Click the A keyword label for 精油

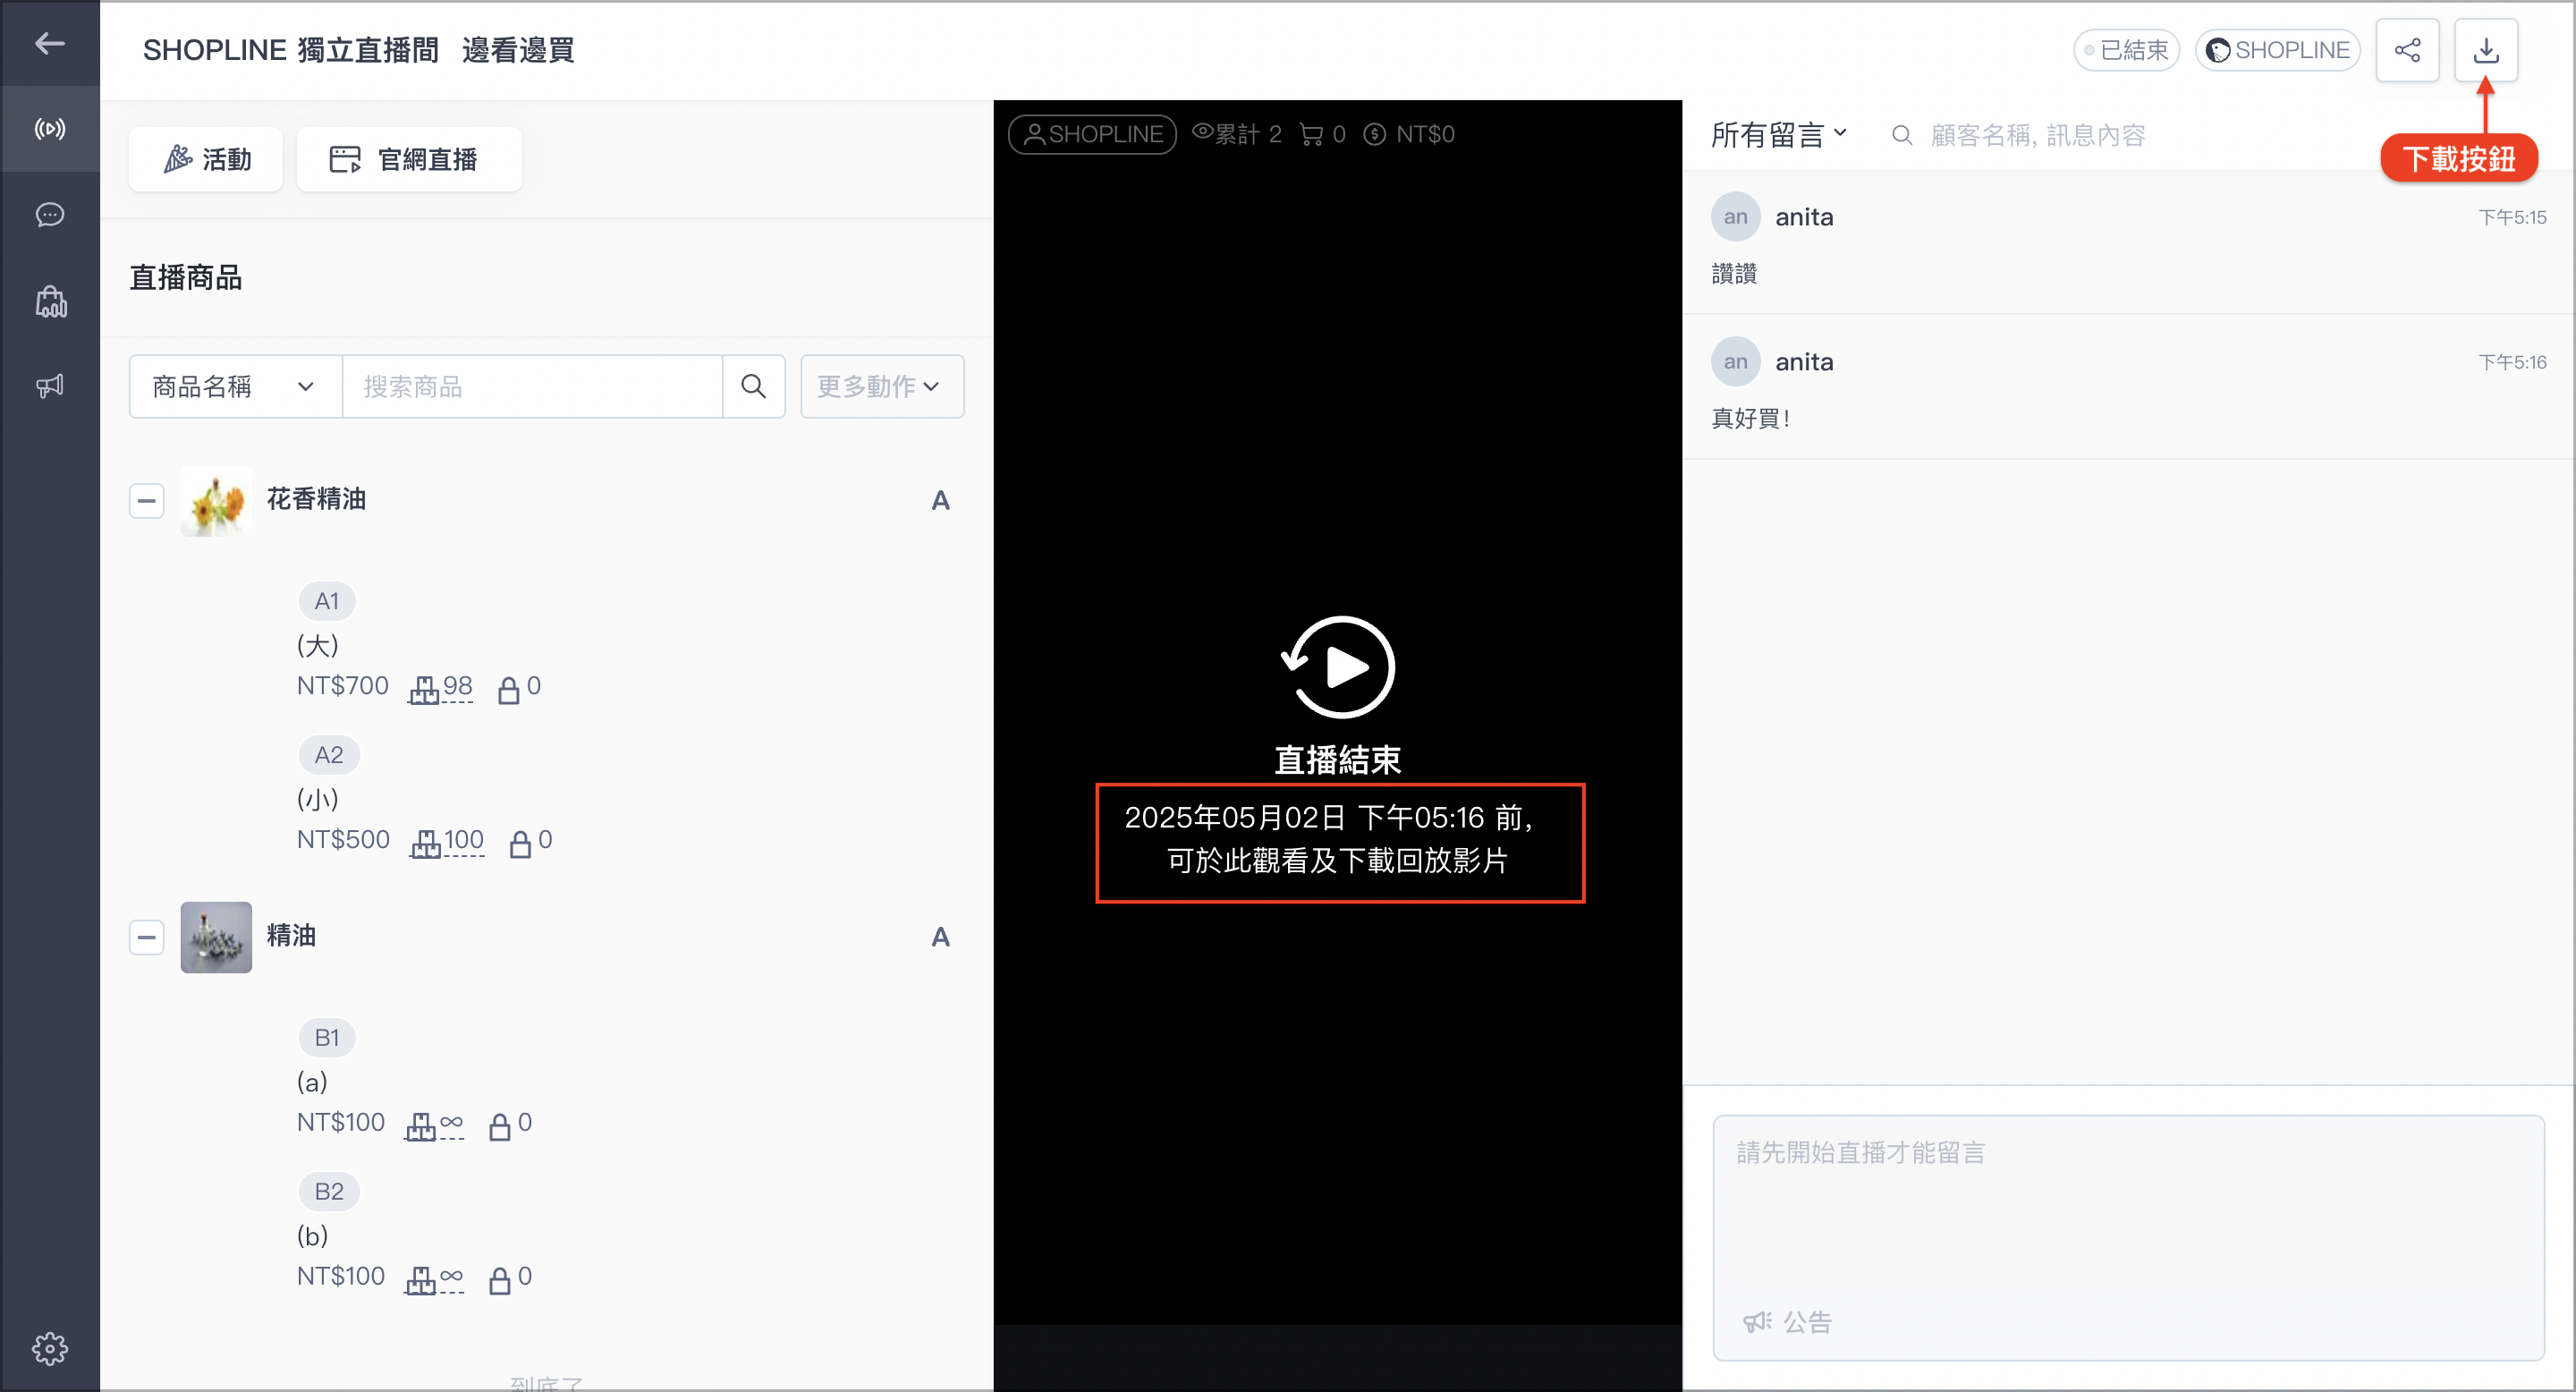(940, 937)
